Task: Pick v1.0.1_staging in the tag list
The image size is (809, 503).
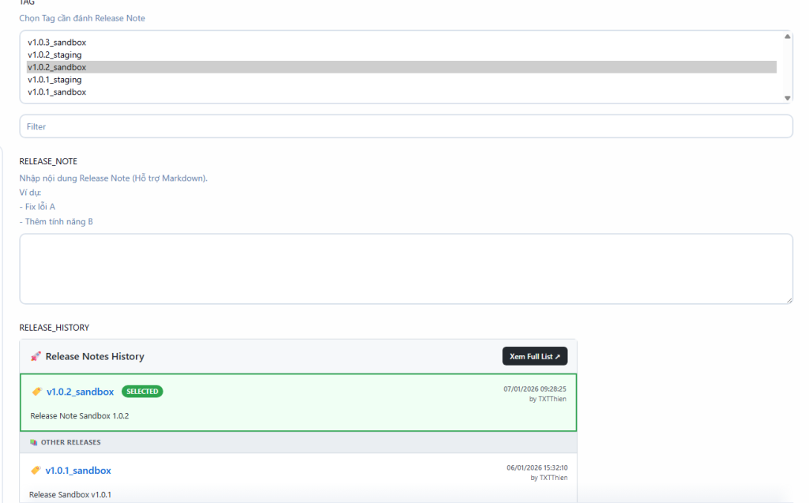Action: tap(55, 80)
